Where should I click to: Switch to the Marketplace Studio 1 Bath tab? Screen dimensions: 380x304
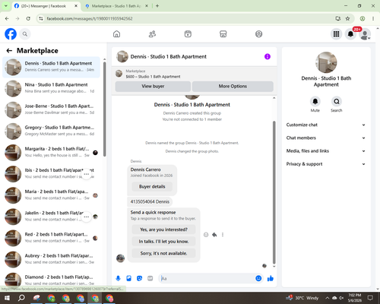(x=116, y=6)
